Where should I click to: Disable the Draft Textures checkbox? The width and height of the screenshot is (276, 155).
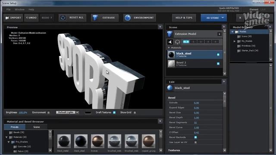[114, 112]
